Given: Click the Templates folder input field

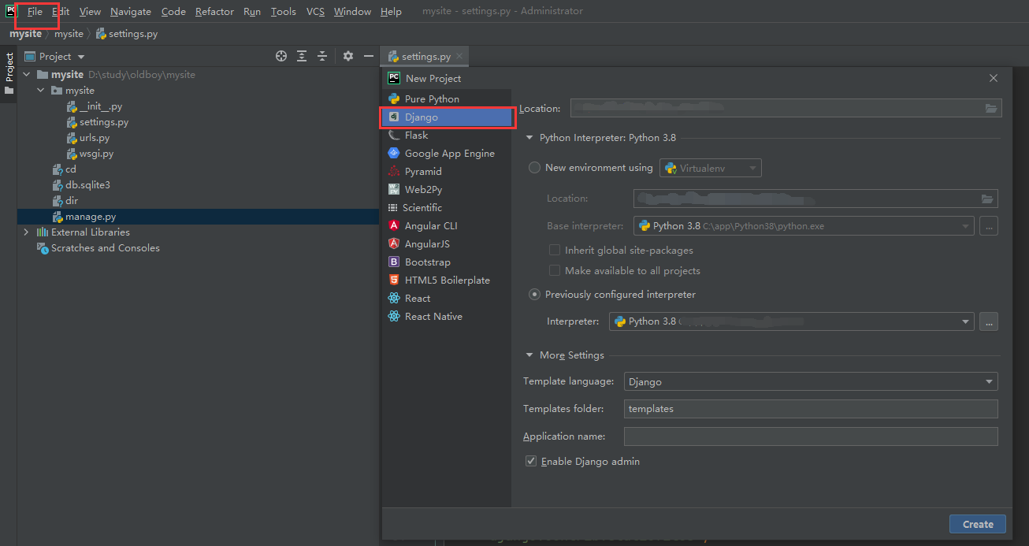Looking at the screenshot, I should click(811, 409).
